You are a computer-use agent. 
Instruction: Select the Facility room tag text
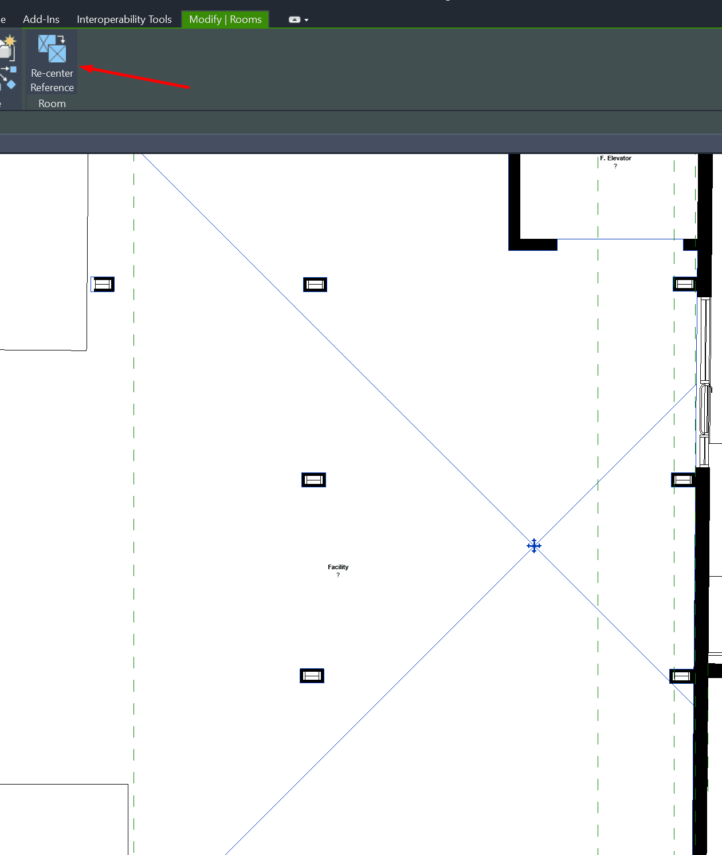[x=338, y=567]
